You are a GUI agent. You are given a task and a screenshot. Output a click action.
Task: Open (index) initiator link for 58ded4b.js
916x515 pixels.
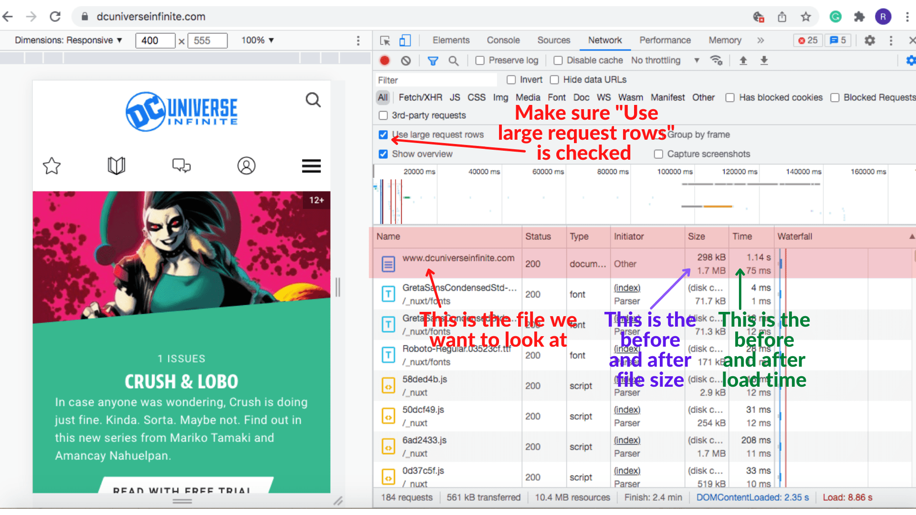tap(627, 380)
